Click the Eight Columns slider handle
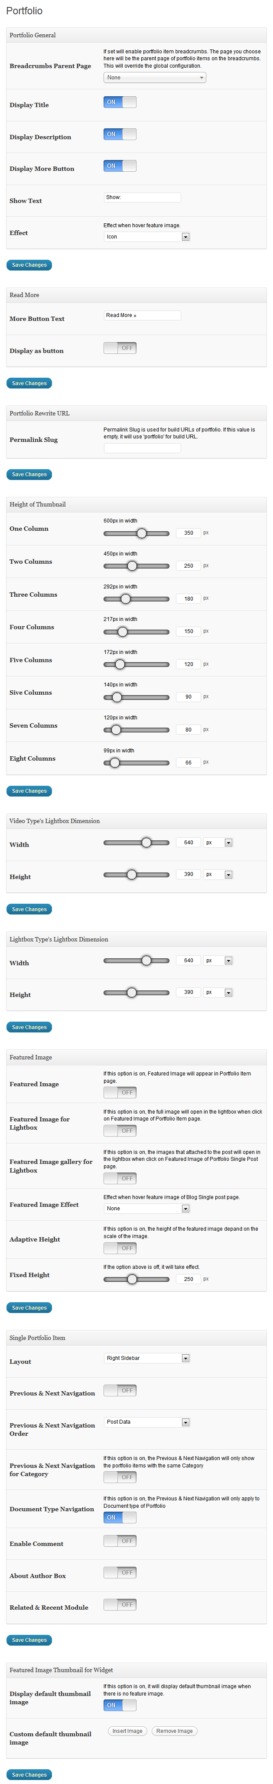The image size is (273, 1784). (x=115, y=762)
